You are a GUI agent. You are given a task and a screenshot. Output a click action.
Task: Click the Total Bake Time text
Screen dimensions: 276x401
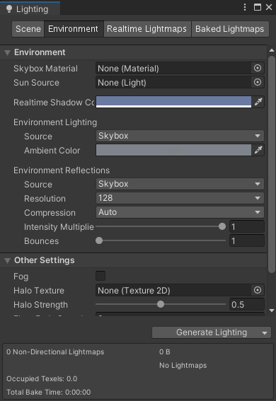[48, 392]
